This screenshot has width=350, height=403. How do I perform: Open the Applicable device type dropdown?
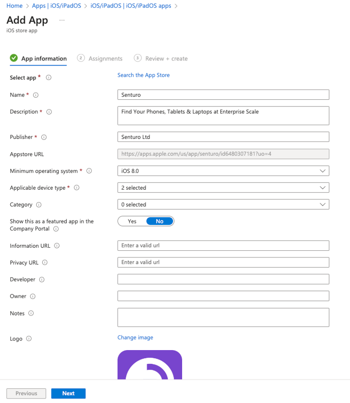223,188
